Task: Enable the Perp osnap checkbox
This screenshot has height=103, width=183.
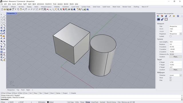Action: coord(33,93)
